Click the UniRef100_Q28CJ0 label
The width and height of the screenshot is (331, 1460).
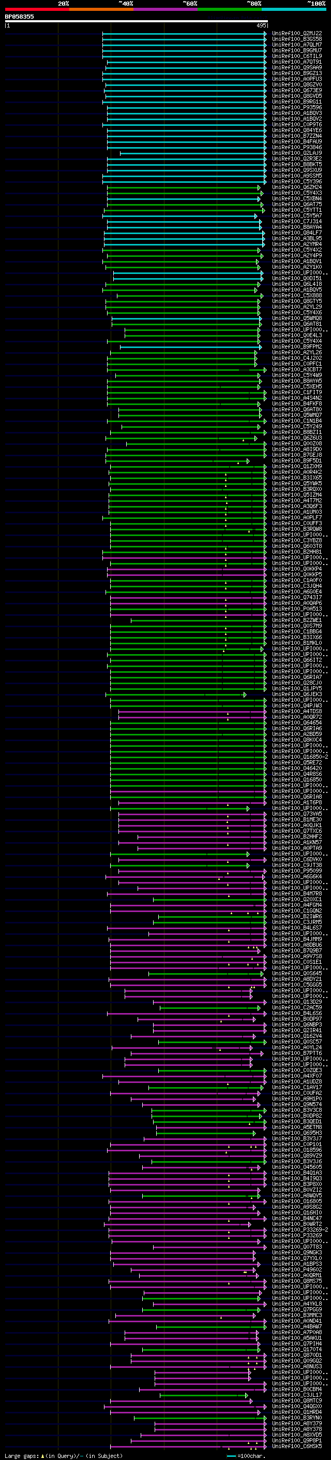click(x=297, y=683)
